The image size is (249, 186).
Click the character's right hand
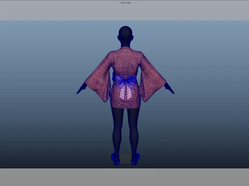[x=169, y=88]
